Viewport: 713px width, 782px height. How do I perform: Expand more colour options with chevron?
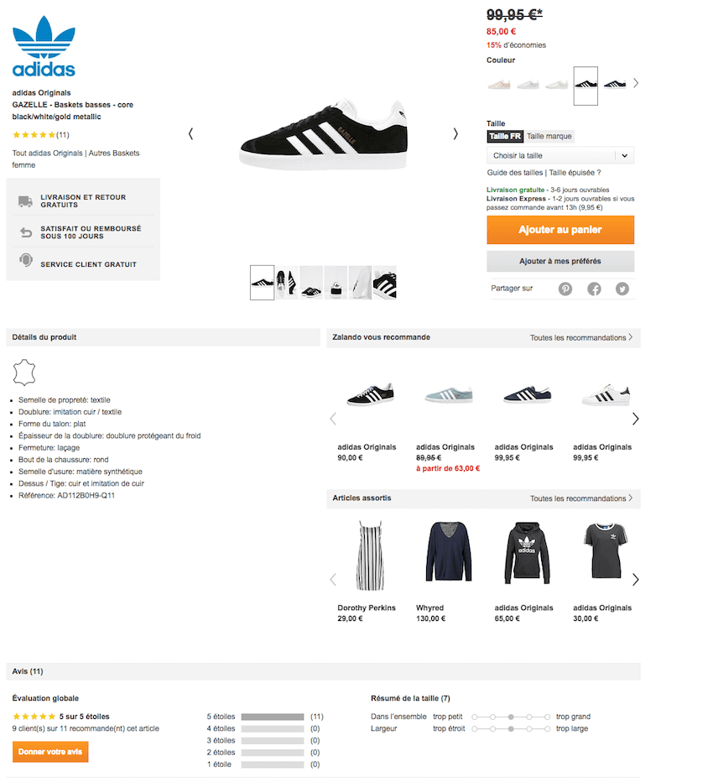636,83
